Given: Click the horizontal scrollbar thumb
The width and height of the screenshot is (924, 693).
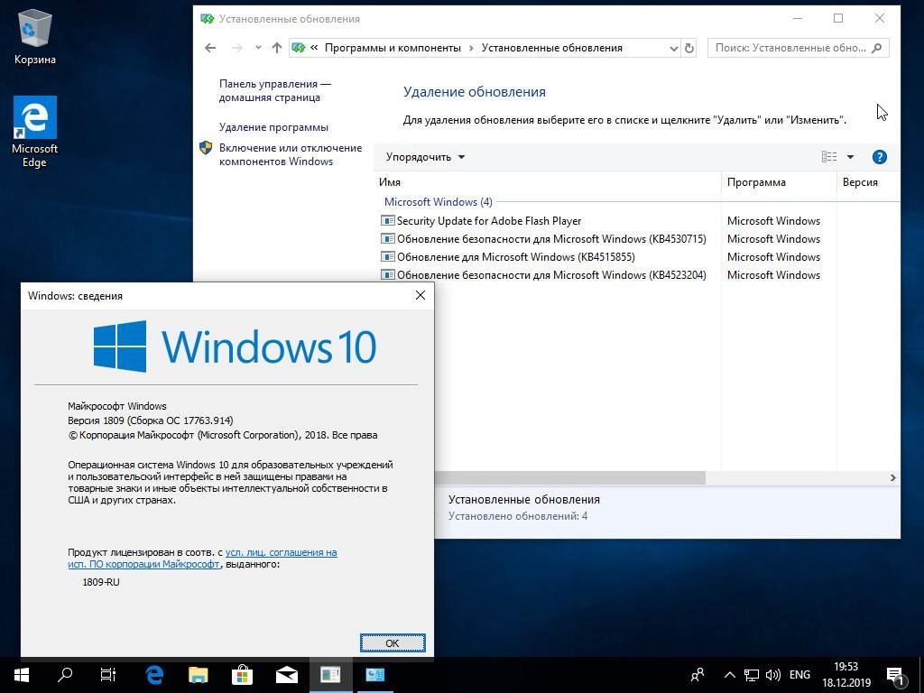Looking at the screenshot, I should pyautogui.click(x=569, y=477).
